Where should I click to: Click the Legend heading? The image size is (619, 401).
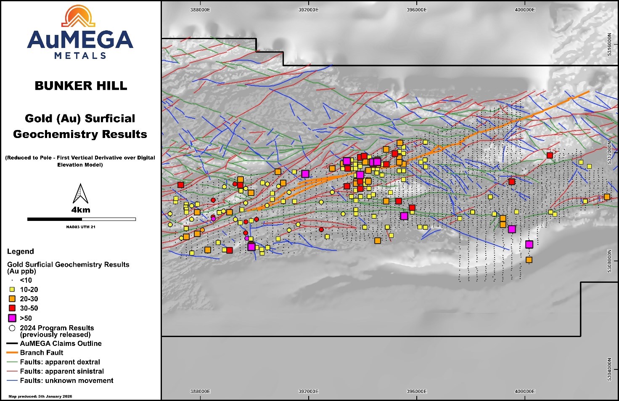[20, 252]
